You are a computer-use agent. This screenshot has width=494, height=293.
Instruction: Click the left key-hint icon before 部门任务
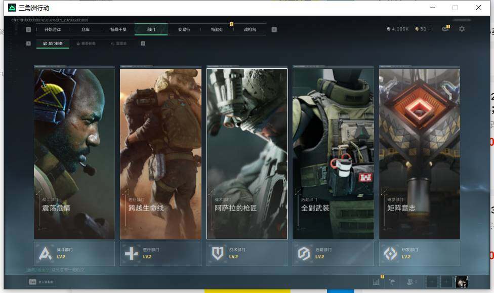[28, 44]
